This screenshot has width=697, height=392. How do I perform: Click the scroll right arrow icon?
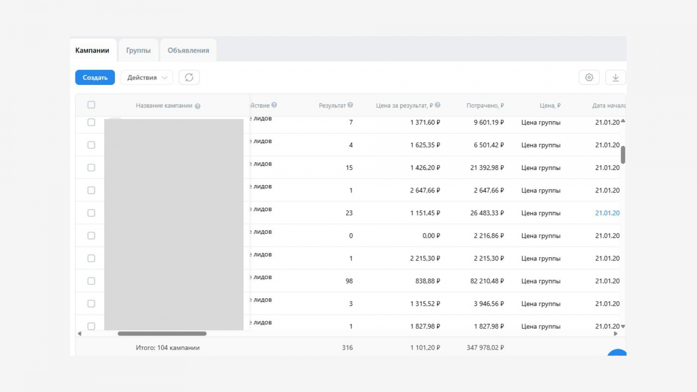pos(616,334)
